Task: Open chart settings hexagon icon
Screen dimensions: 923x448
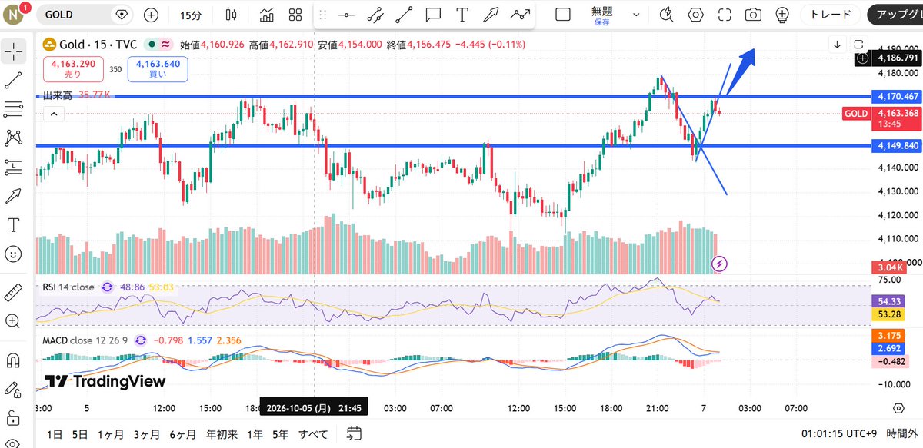Action: tap(696, 15)
